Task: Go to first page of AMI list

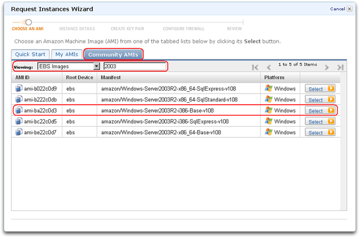Action: pos(255,68)
